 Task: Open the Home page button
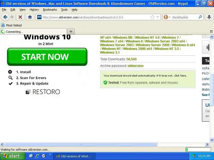30,17
